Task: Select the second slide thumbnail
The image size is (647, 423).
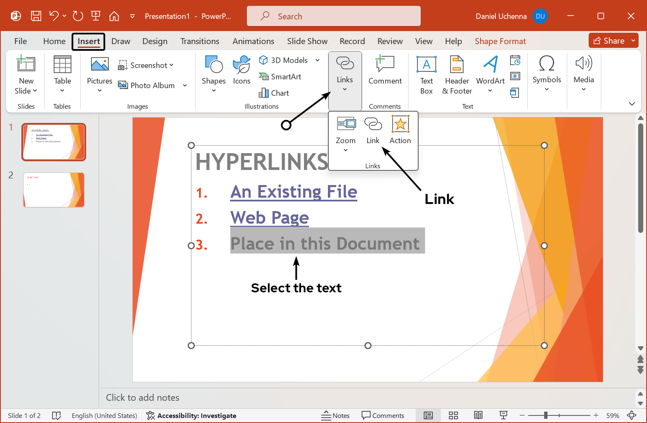Action: 53,190
